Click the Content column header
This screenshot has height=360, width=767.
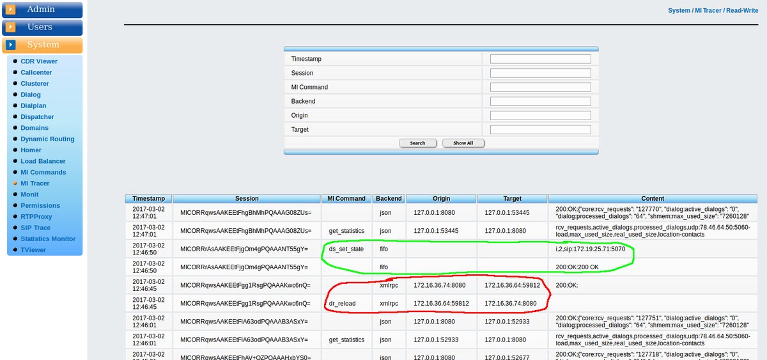click(x=653, y=199)
